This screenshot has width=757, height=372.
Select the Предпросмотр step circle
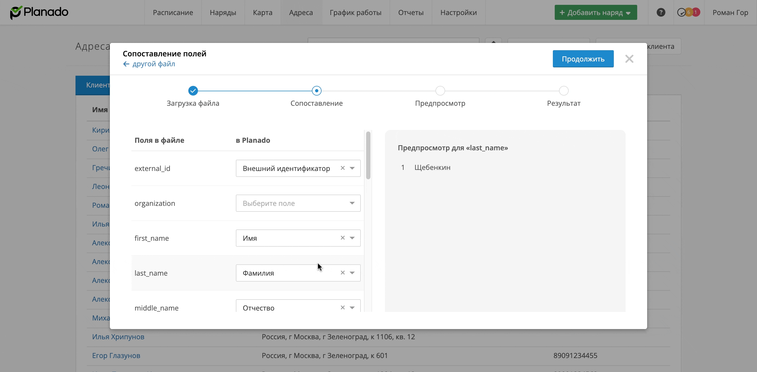point(440,91)
